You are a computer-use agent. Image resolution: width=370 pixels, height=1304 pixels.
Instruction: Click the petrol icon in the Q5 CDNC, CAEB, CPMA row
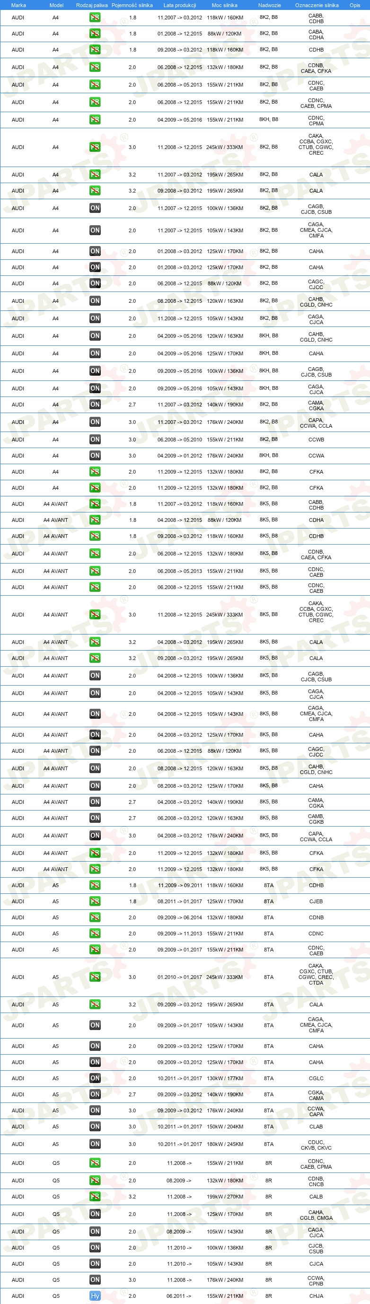(x=95, y=1163)
